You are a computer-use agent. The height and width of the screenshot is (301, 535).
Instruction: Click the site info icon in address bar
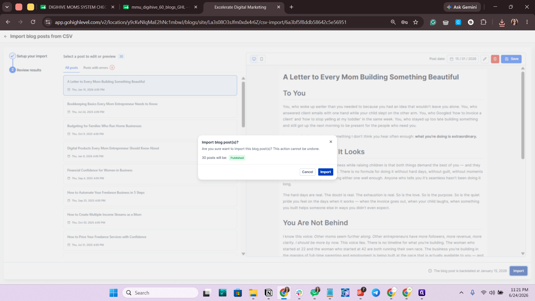[48, 22]
